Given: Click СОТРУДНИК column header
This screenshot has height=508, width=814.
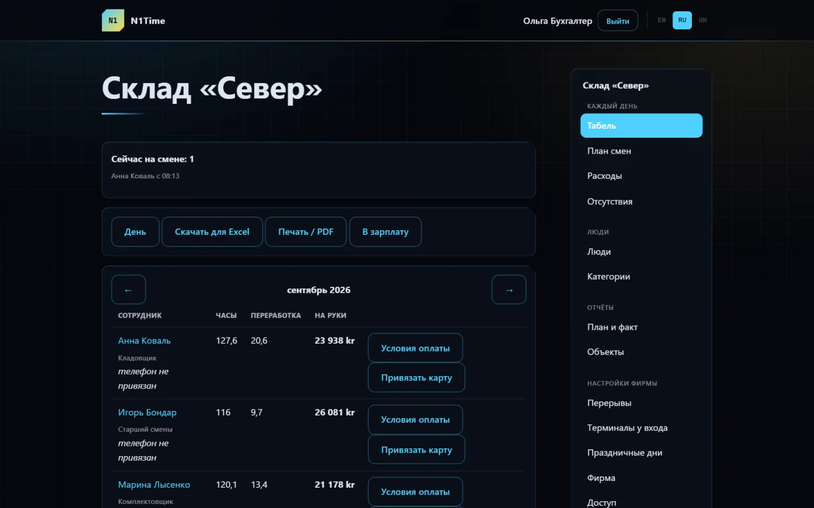Looking at the screenshot, I should point(140,316).
